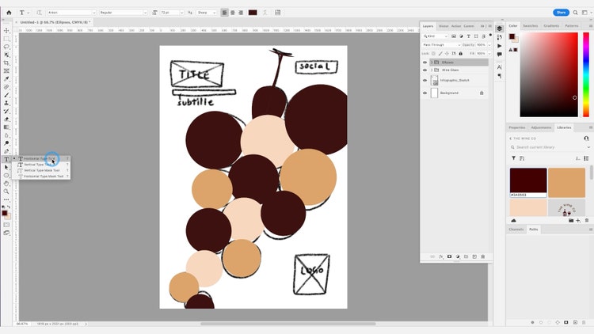Switch to the Swatches tab
The width and height of the screenshot is (594, 334).
(530, 25)
